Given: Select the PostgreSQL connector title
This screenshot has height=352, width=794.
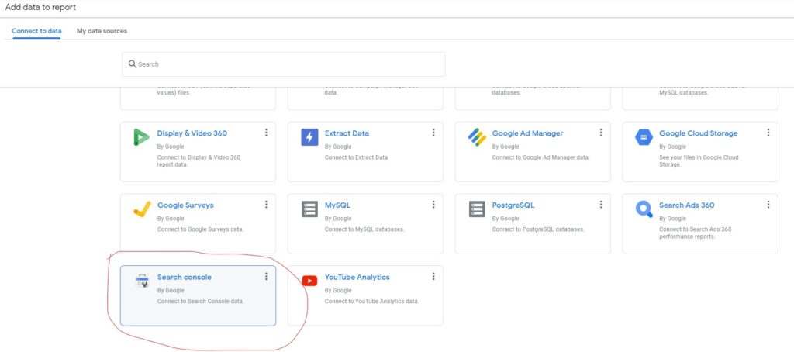Looking at the screenshot, I should [x=513, y=205].
